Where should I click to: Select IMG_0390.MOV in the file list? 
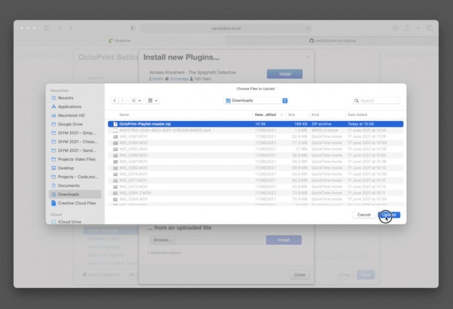coord(256,155)
